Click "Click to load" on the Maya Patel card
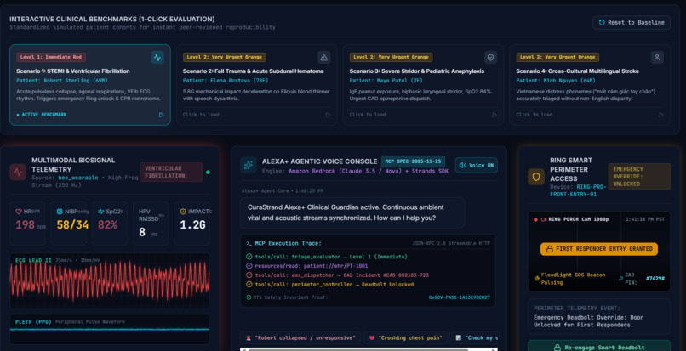 (x=368, y=115)
